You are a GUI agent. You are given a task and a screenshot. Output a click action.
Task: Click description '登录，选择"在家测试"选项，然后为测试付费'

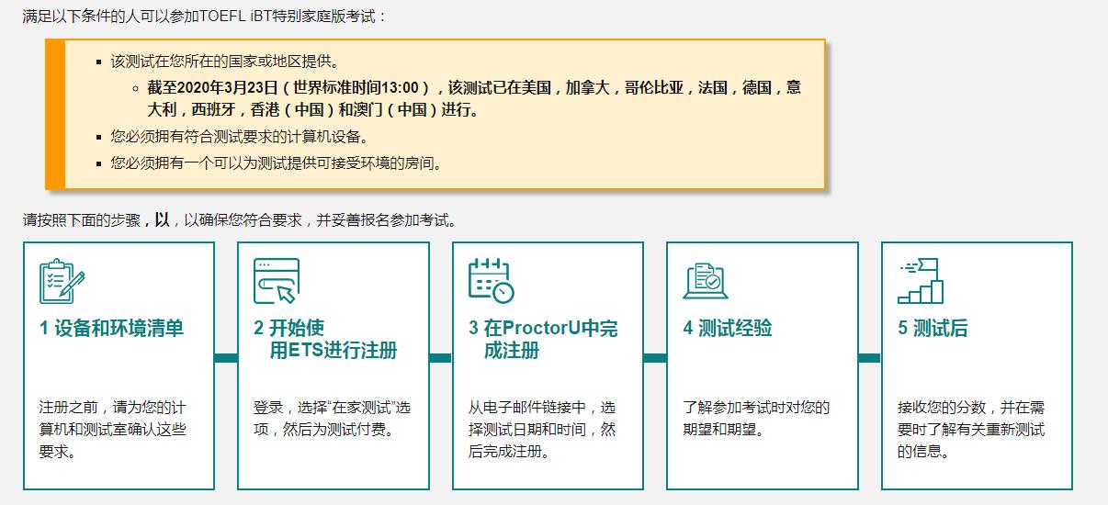[333, 419]
